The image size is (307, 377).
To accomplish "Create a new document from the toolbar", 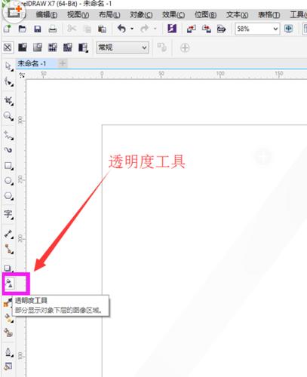I will (7, 29).
